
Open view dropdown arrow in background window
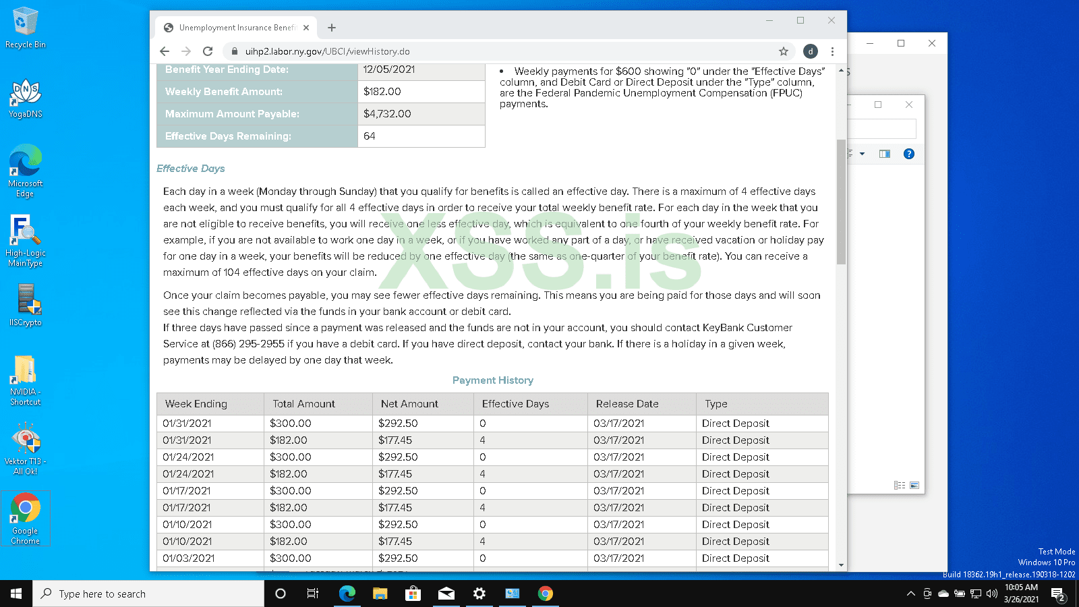[x=862, y=154]
